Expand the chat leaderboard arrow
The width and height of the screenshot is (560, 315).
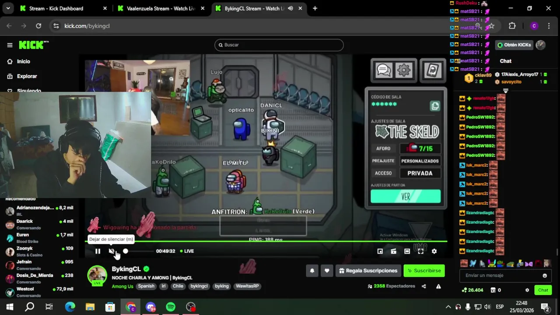(x=506, y=91)
